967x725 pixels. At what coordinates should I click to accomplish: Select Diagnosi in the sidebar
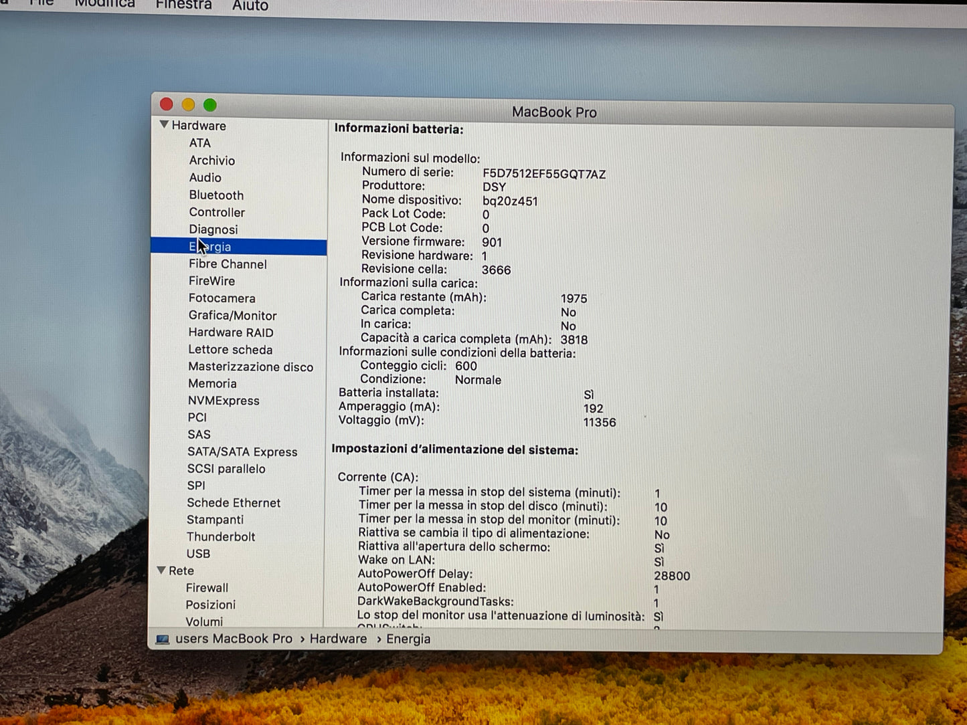[213, 229]
